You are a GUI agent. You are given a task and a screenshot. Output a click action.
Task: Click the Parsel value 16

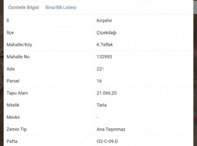pyautogui.click(x=99, y=81)
